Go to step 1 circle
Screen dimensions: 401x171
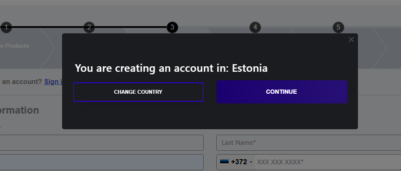[6, 27]
